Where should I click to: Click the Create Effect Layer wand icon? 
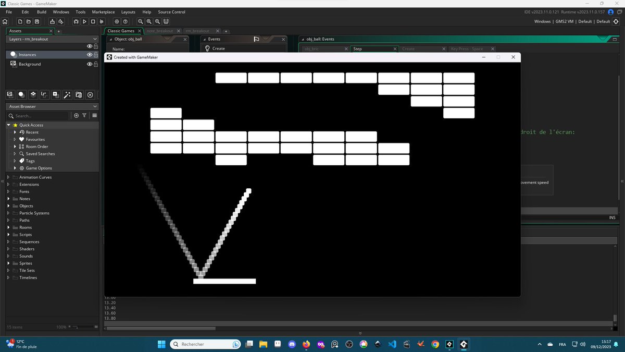pos(67,94)
